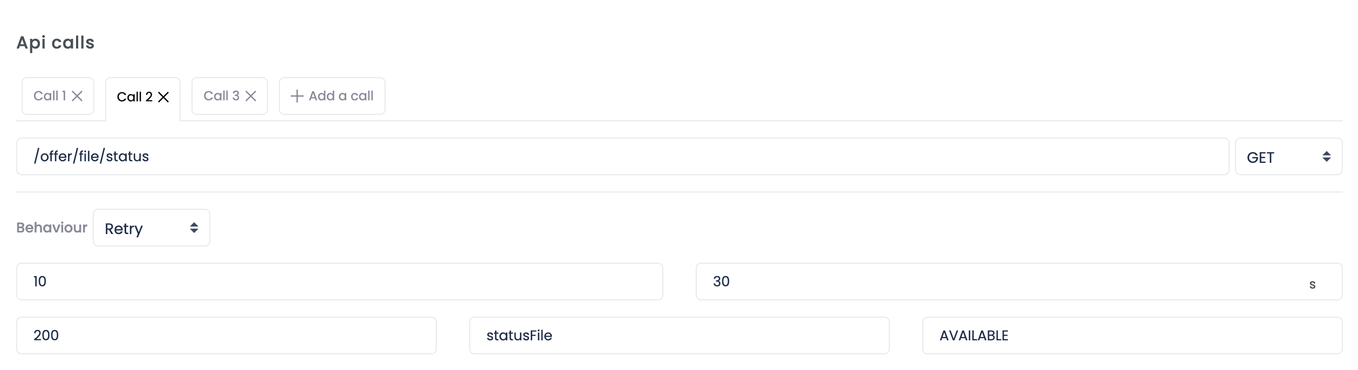Open the HTTP method dropdown showing GET
Image resolution: width=1358 pixels, height=370 pixels.
[x=1288, y=156]
